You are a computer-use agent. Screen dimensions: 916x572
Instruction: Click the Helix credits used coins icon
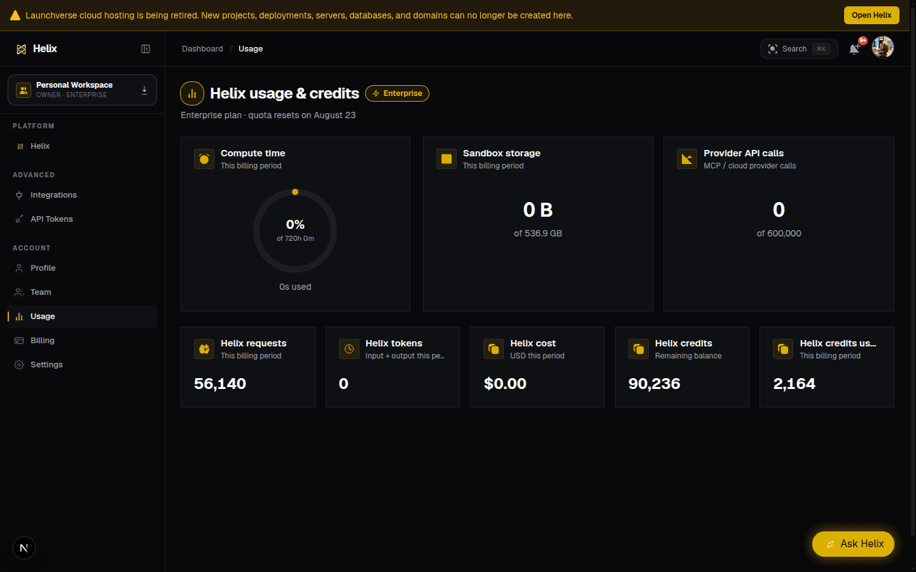pos(783,349)
